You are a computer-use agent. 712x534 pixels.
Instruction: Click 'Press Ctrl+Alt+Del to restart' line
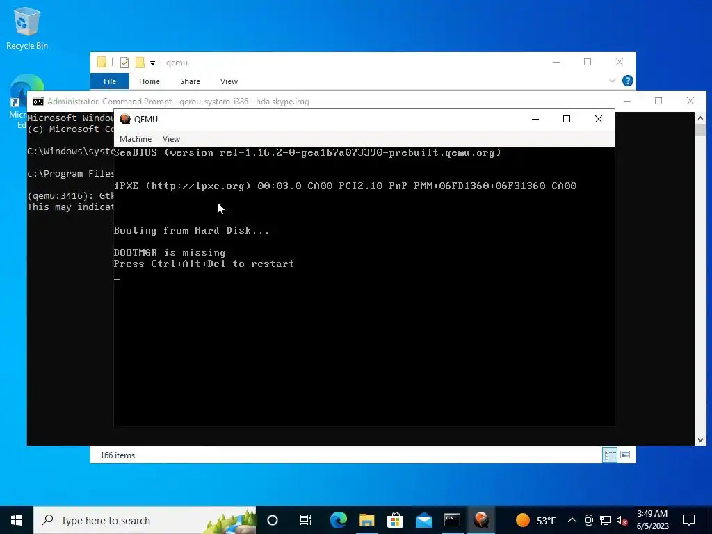click(204, 264)
